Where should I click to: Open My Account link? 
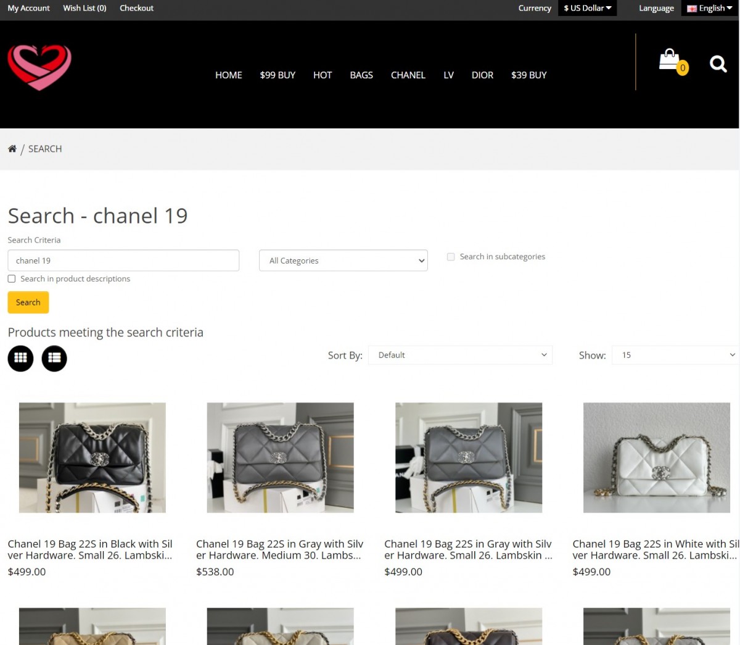(29, 8)
